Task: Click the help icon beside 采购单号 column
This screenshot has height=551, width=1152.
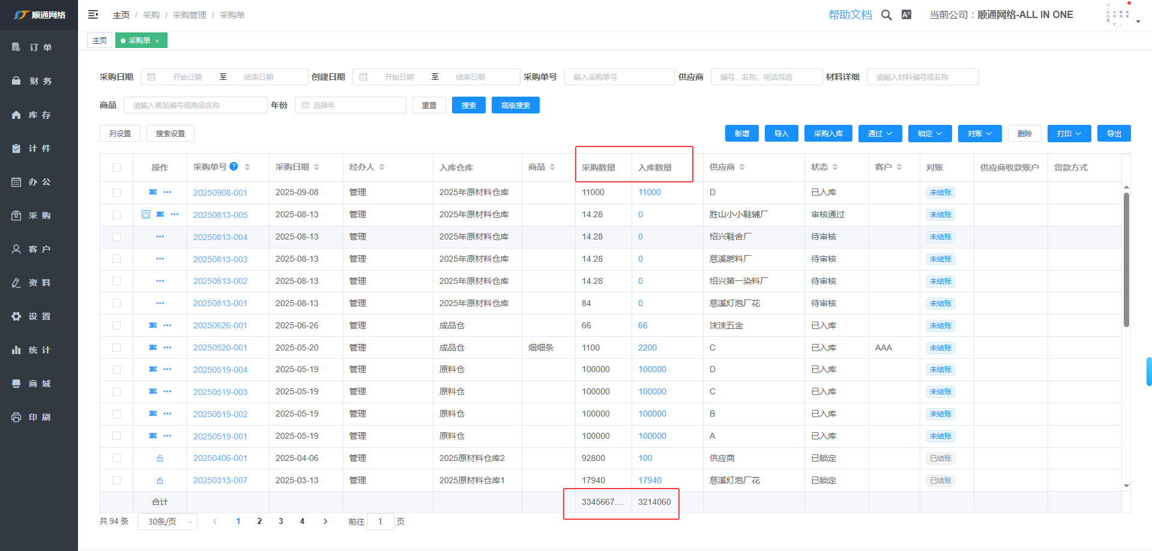Action: [x=234, y=167]
